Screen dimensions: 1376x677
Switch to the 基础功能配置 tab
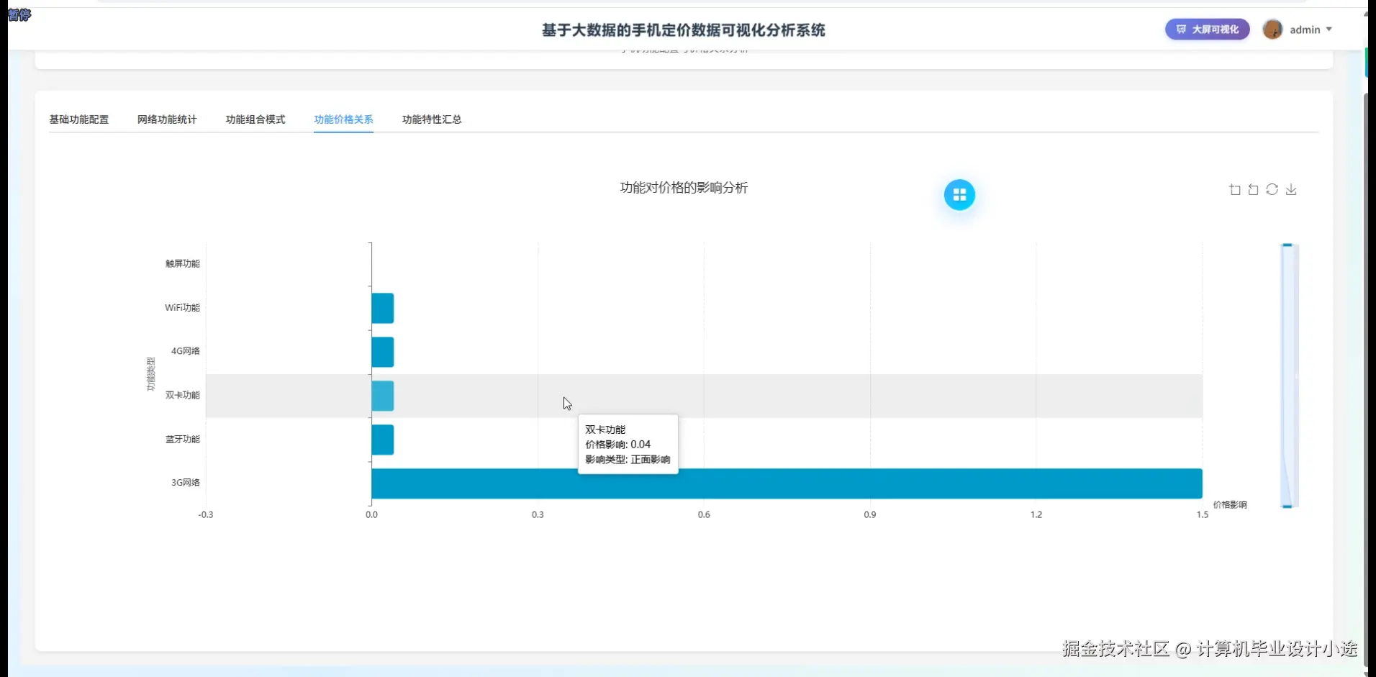pyautogui.click(x=78, y=119)
